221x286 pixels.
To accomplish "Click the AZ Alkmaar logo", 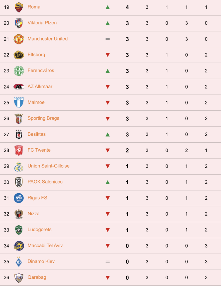I will click(19, 87).
